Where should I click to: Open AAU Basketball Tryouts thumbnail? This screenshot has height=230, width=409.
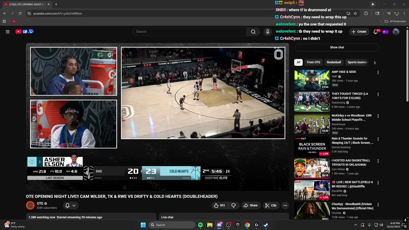point(312,168)
